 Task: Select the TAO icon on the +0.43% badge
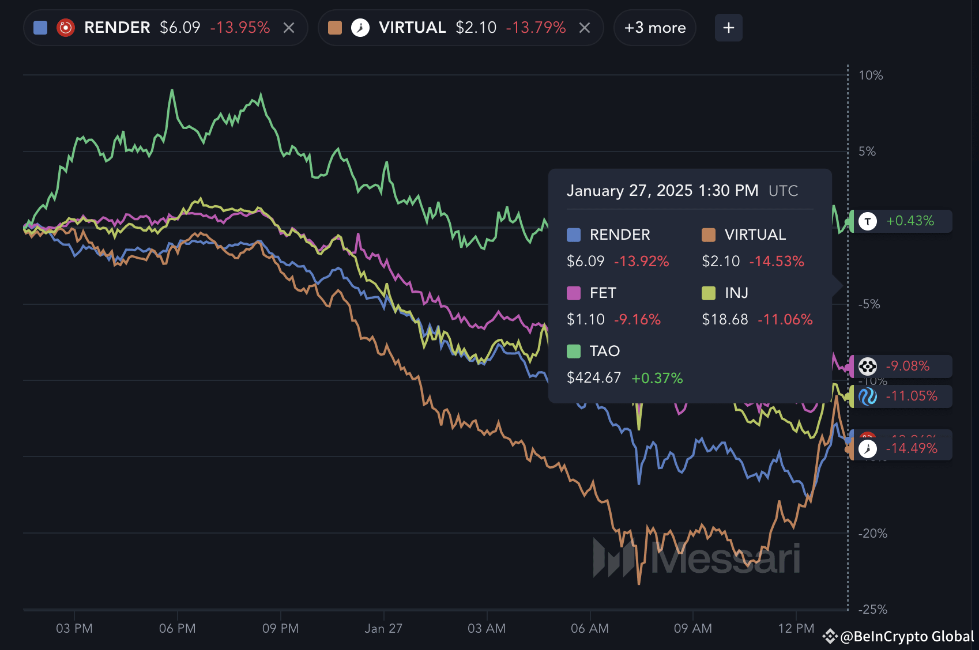pyautogui.click(x=868, y=221)
